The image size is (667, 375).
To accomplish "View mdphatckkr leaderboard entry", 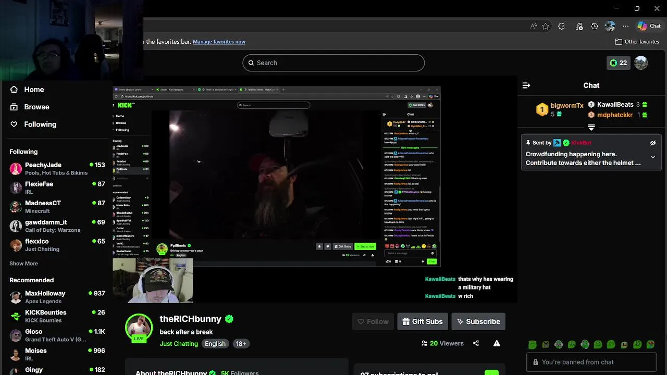I will tap(617, 115).
